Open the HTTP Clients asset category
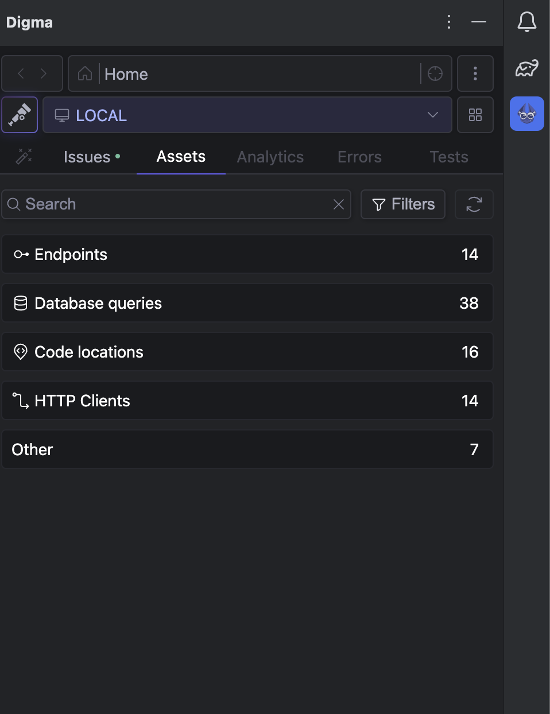 [x=247, y=401]
